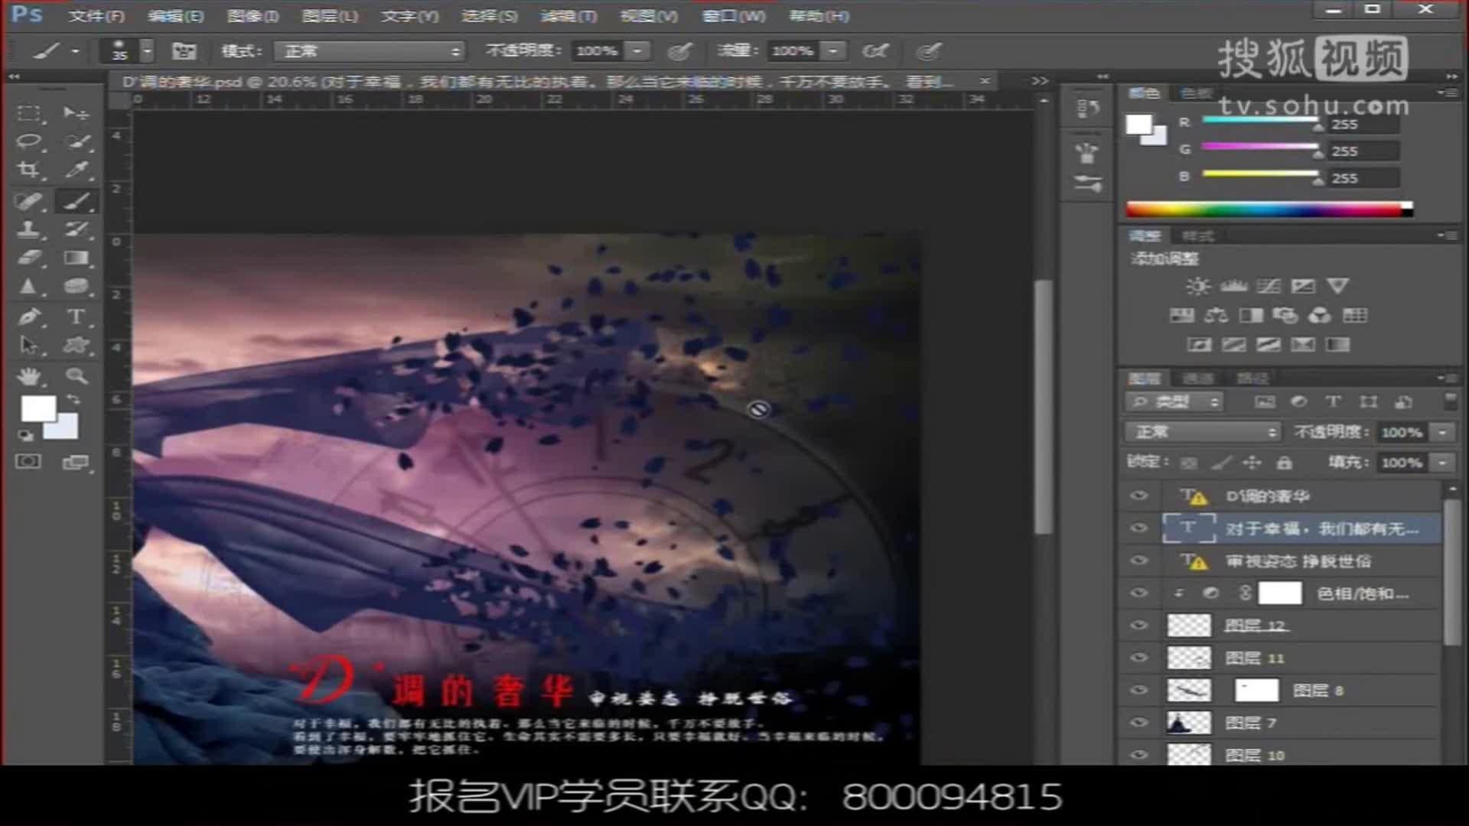The image size is (1469, 826).
Task: Select the Clone Stamp tool
Action: point(28,229)
